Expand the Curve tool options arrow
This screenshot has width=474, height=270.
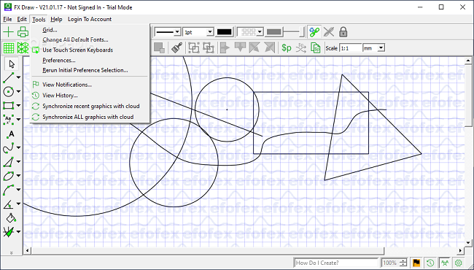tap(18, 148)
